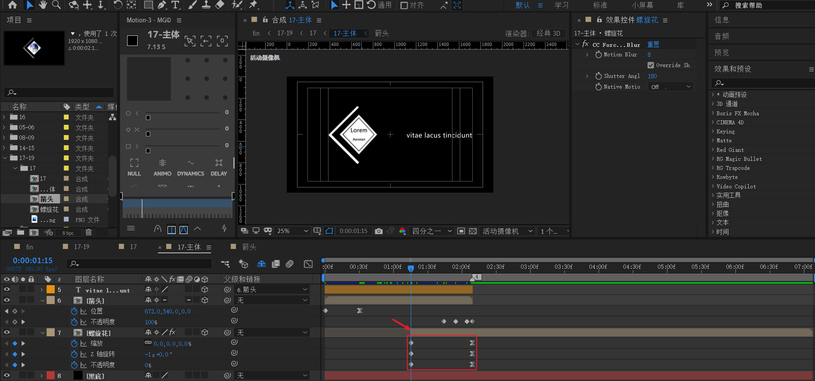Hide the 箭头 layer
Viewport: 815px width, 381px height.
pos(7,300)
